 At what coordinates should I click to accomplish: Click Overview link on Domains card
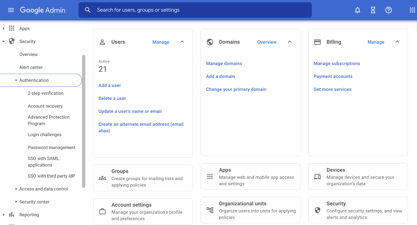(x=267, y=42)
